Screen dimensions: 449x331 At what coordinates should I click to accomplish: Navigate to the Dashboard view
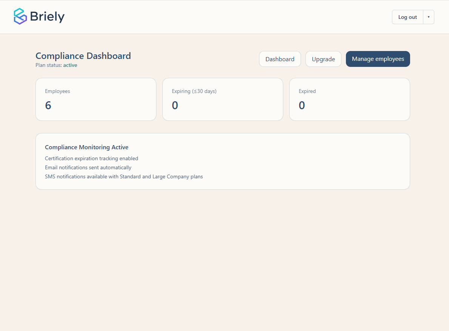coord(280,59)
